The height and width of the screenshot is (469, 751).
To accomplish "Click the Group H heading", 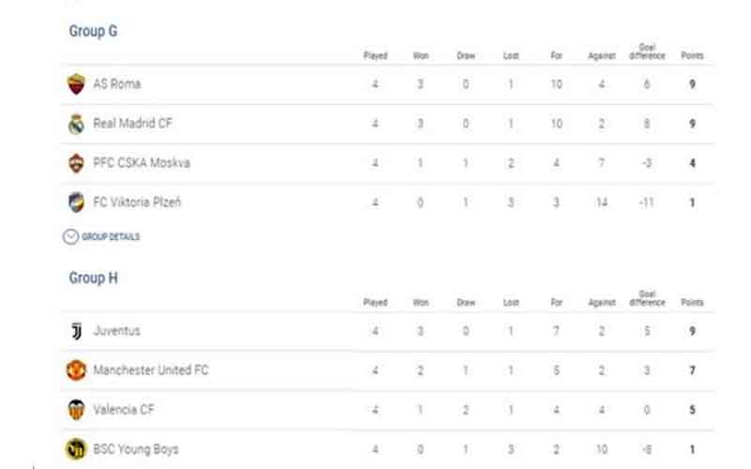I will click(x=93, y=279).
